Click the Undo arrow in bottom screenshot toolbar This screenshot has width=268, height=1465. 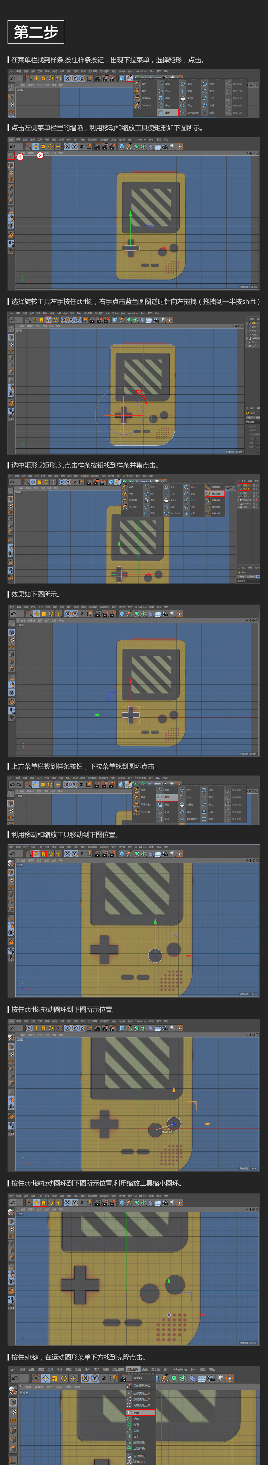(x=15, y=1378)
